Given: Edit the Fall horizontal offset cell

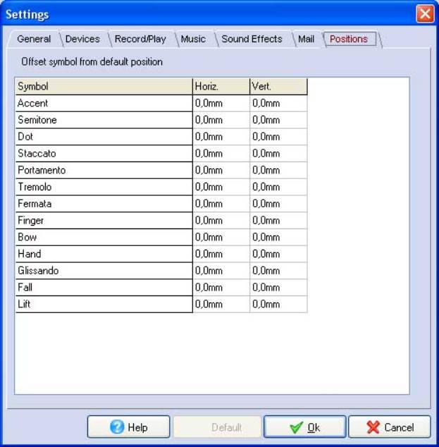Looking at the screenshot, I should click(221, 288).
